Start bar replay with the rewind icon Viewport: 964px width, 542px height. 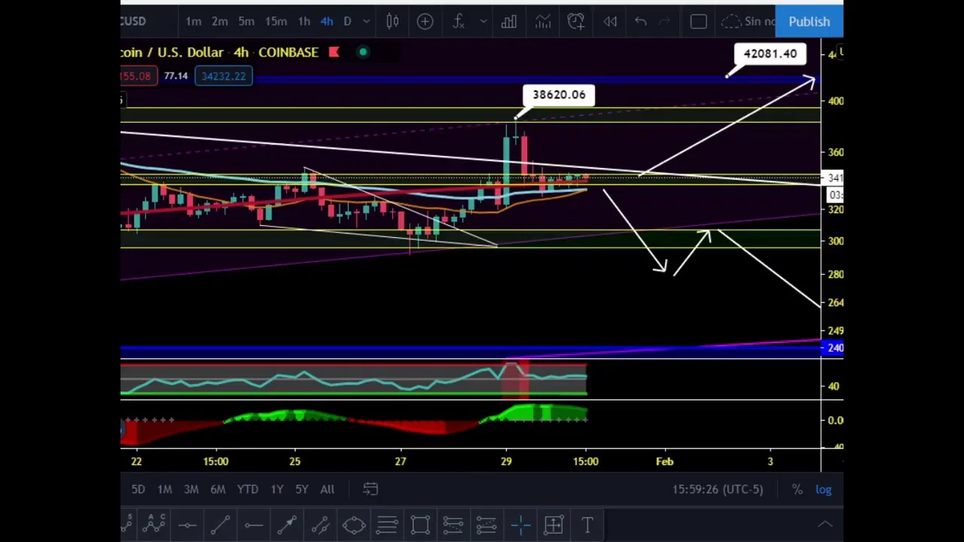(x=610, y=22)
